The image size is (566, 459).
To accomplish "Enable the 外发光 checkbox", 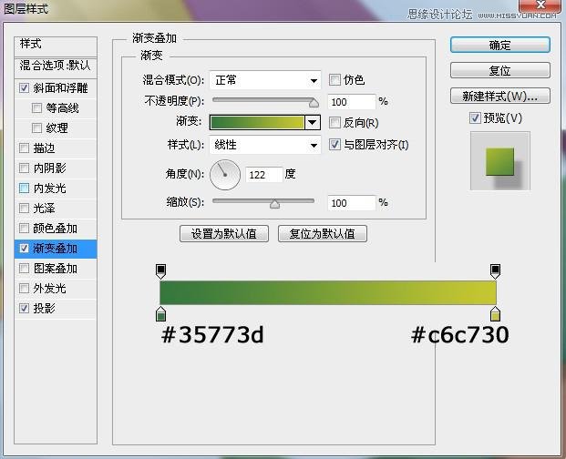I will click(25, 288).
